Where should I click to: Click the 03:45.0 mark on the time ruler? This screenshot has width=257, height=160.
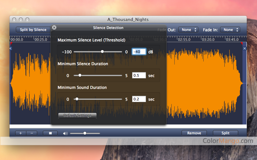point(232,40)
